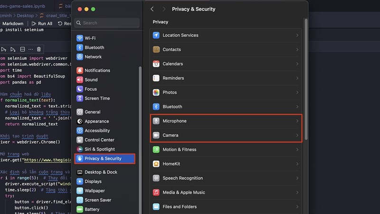This screenshot has height=214, width=380.
Task: Open Contacts privacy row
Action: (x=226, y=49)
